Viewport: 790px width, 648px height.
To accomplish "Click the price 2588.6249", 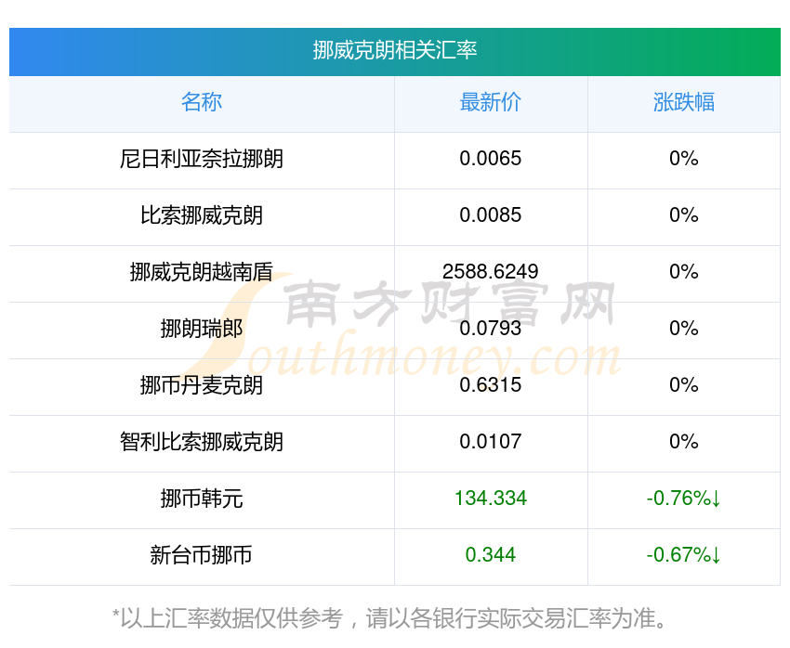I will [x=490, y=272].
